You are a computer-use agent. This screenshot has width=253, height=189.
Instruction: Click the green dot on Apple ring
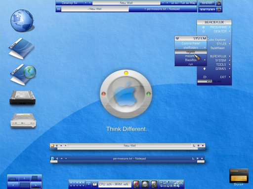[148, 94]
